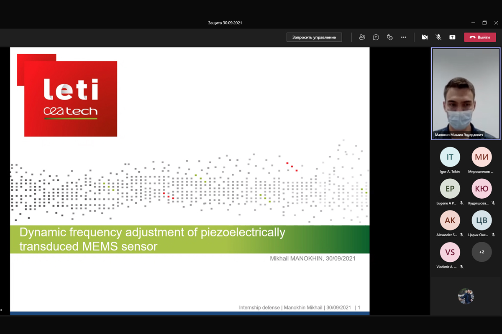Click the VS avatar of Vladimir A
Screen dimensions: 502x334
(450, 252)
